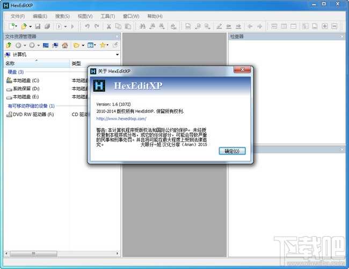The height and width of the screenshot is (269, 349).
Task: Open the folder icon dropdown arrow in explorer
Action: coord(83,45)
